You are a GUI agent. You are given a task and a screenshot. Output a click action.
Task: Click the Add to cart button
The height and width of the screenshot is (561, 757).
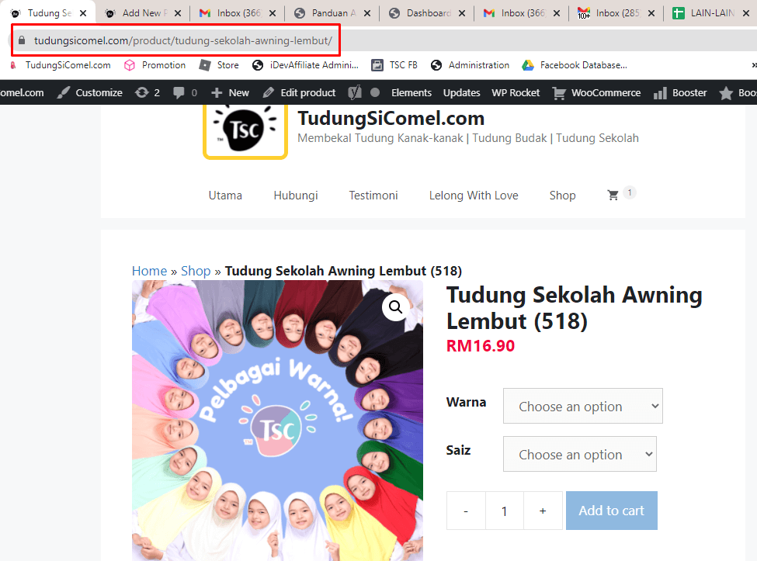tap(612, 511)
